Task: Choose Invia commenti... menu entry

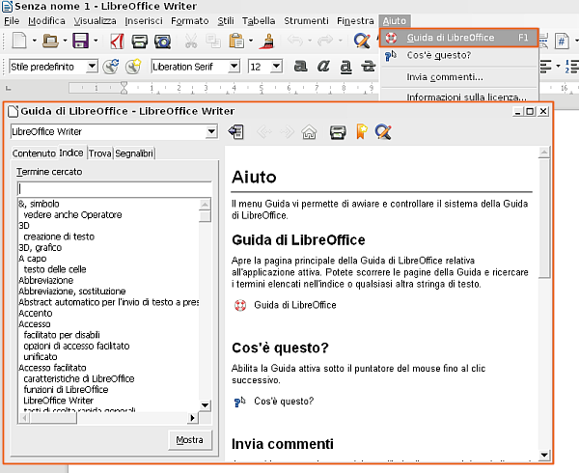Action: click(x=458, y=77)
